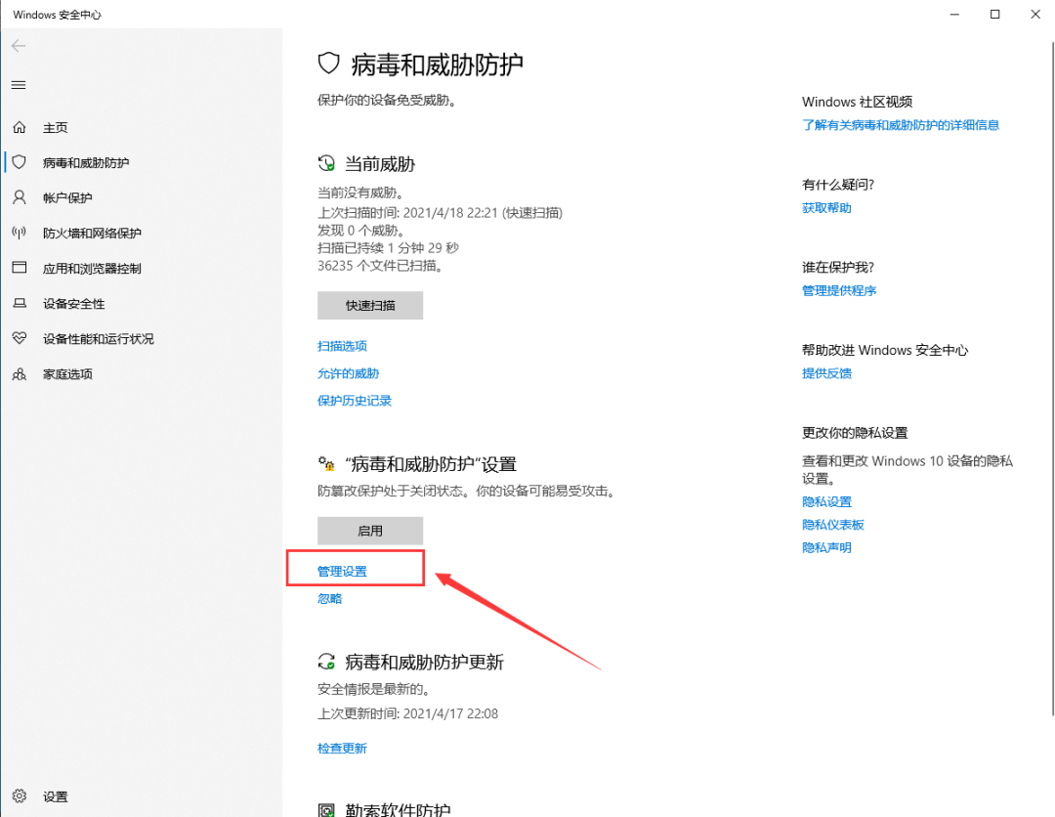The image size is (1055, 817).
Task: Open 设置 gear icon at bottom left
Action: 19,796
